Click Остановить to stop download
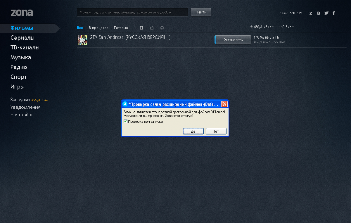The width and height of the screenshot is (351, 223). [233, 40]
